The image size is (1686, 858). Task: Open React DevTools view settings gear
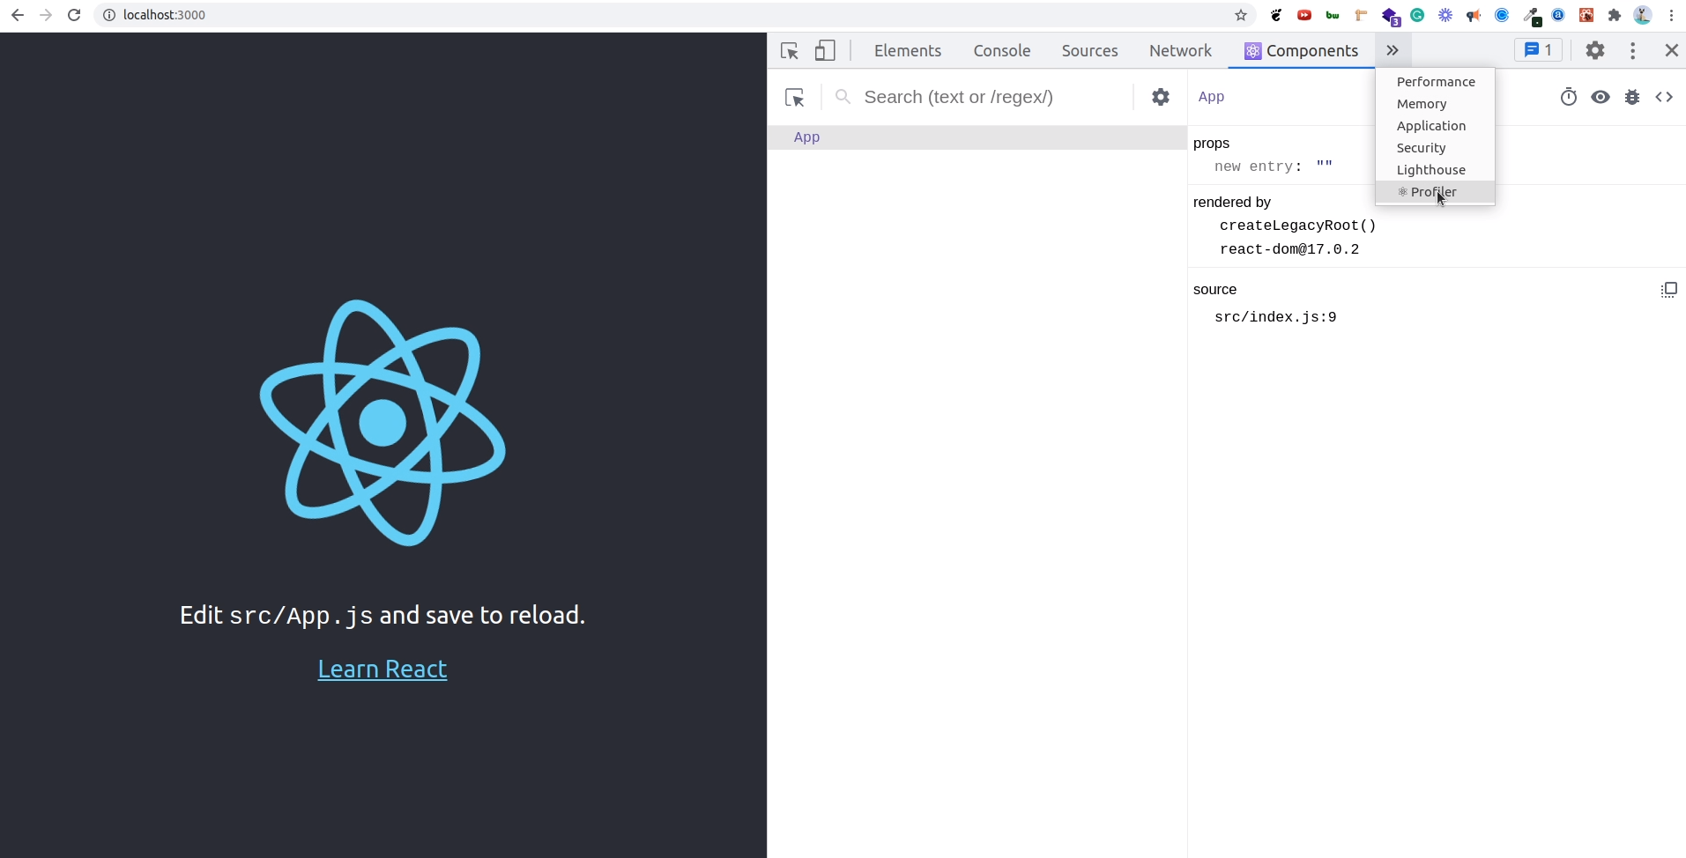coord(1161,97)
